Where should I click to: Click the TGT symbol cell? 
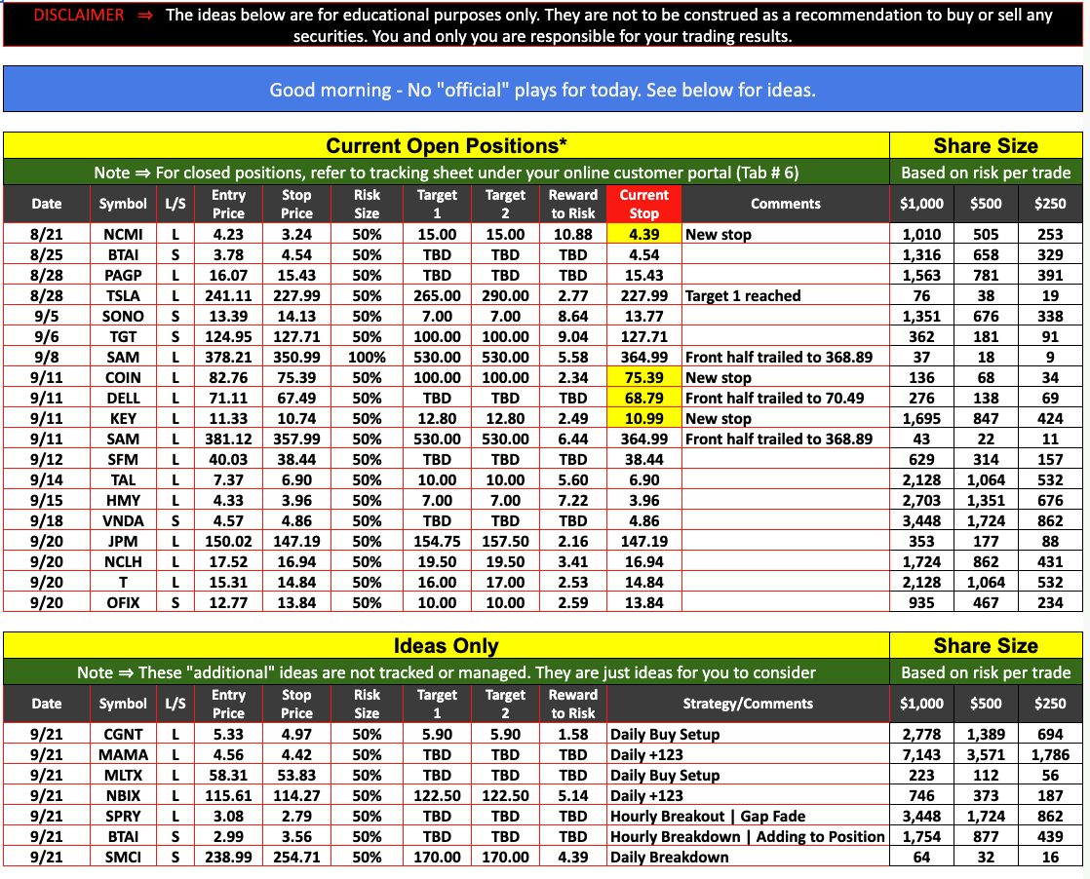click(123, 337)
